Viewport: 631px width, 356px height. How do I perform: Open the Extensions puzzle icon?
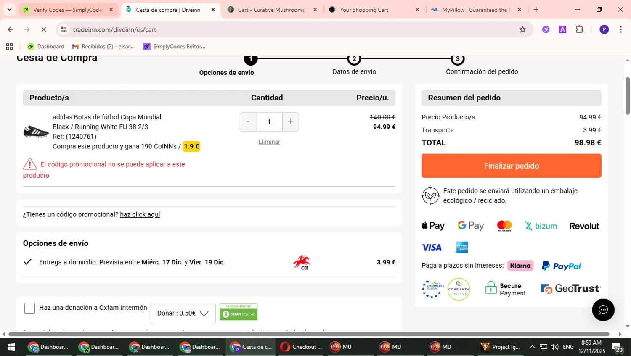tap(580, 29)
